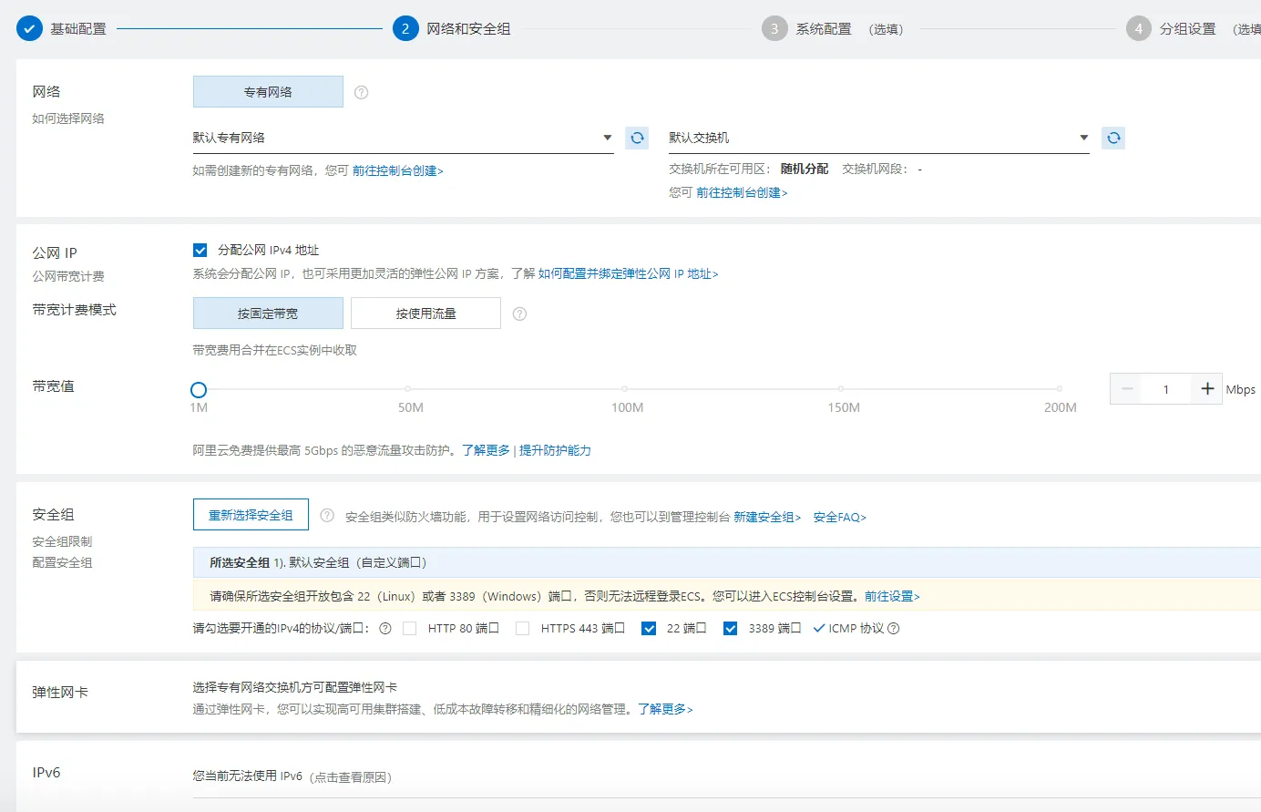This screenshot has height=812, width=1261.
Task: Select 按使用流量 billing mode
Action: click(x=425, y=313)
